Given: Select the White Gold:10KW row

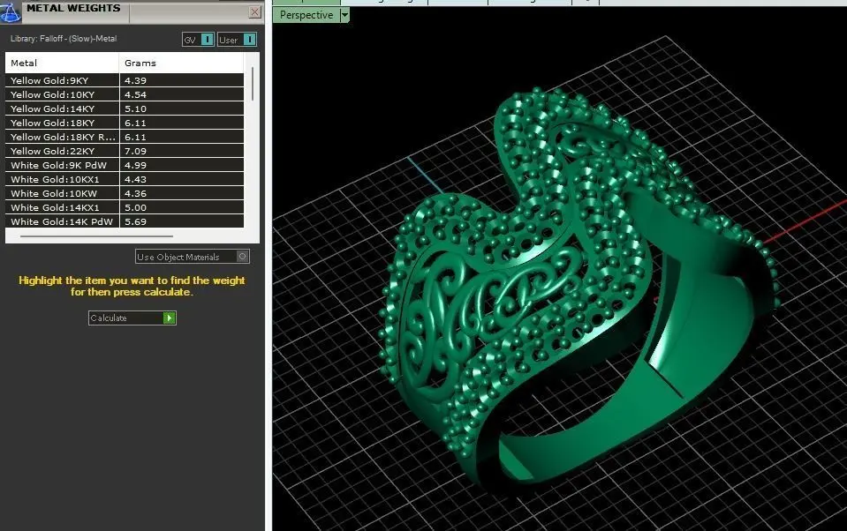Looking at the screenshot, I should pyautogui.click(x=125, y=192).
